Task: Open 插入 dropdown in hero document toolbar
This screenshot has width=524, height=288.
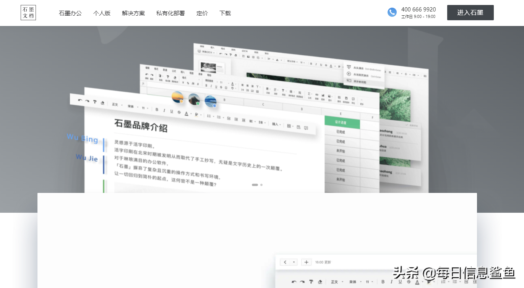Action: [x=276, y=124]
